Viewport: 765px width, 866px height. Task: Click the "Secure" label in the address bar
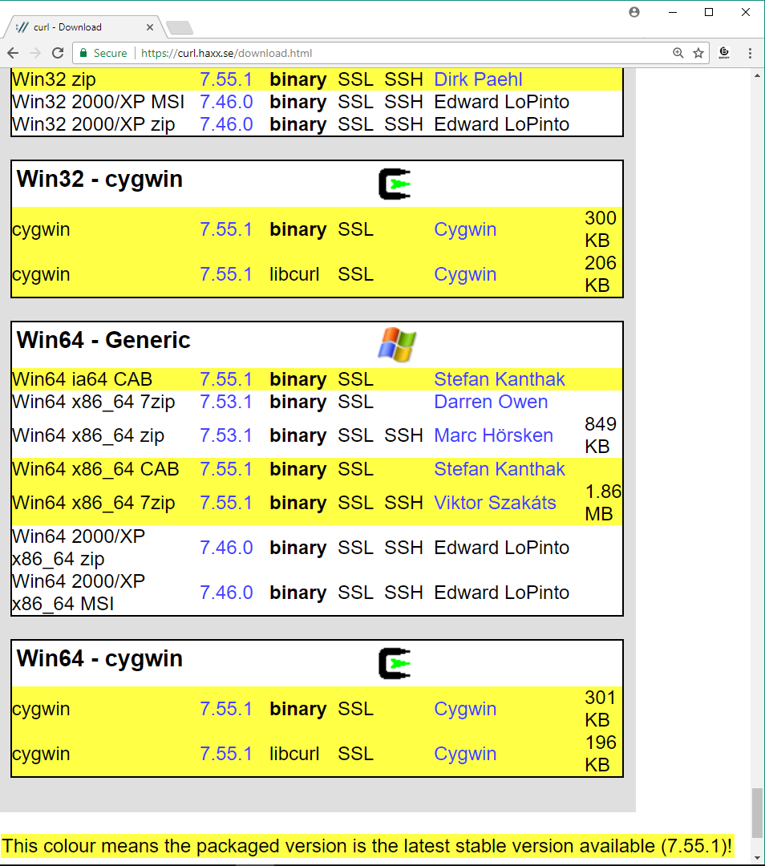tap(110, 53)
